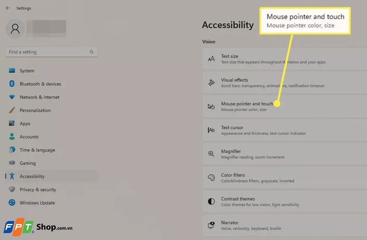Click the System monitor icon
This screenshot has height=240, width=367.
(12, 71)
